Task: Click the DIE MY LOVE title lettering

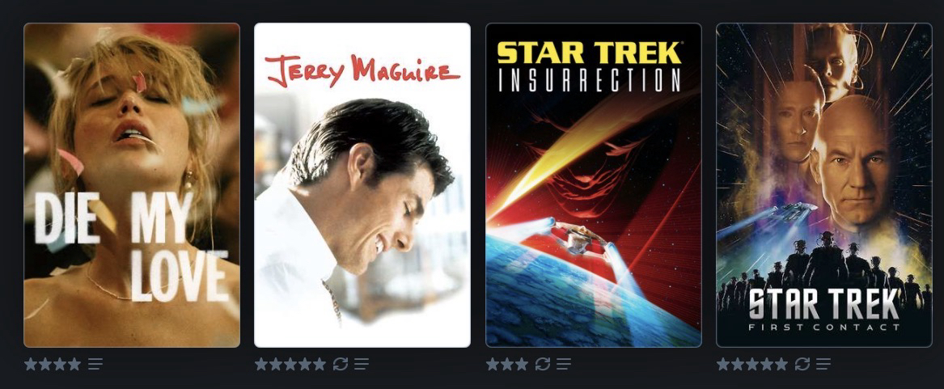Action: (x=132, y=246)
